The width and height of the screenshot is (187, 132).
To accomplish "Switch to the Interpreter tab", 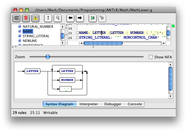I will [x=89, y=104].
